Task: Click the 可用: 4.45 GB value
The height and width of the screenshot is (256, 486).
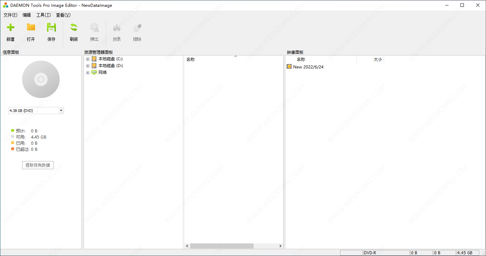Action: pos(39,137)
